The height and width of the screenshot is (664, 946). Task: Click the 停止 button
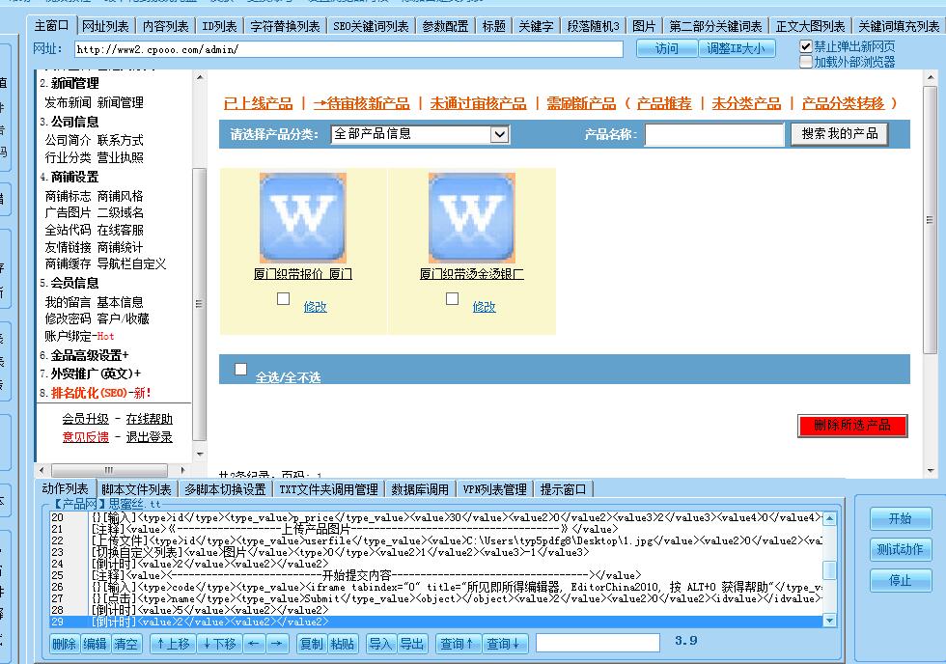coord(900,581)
